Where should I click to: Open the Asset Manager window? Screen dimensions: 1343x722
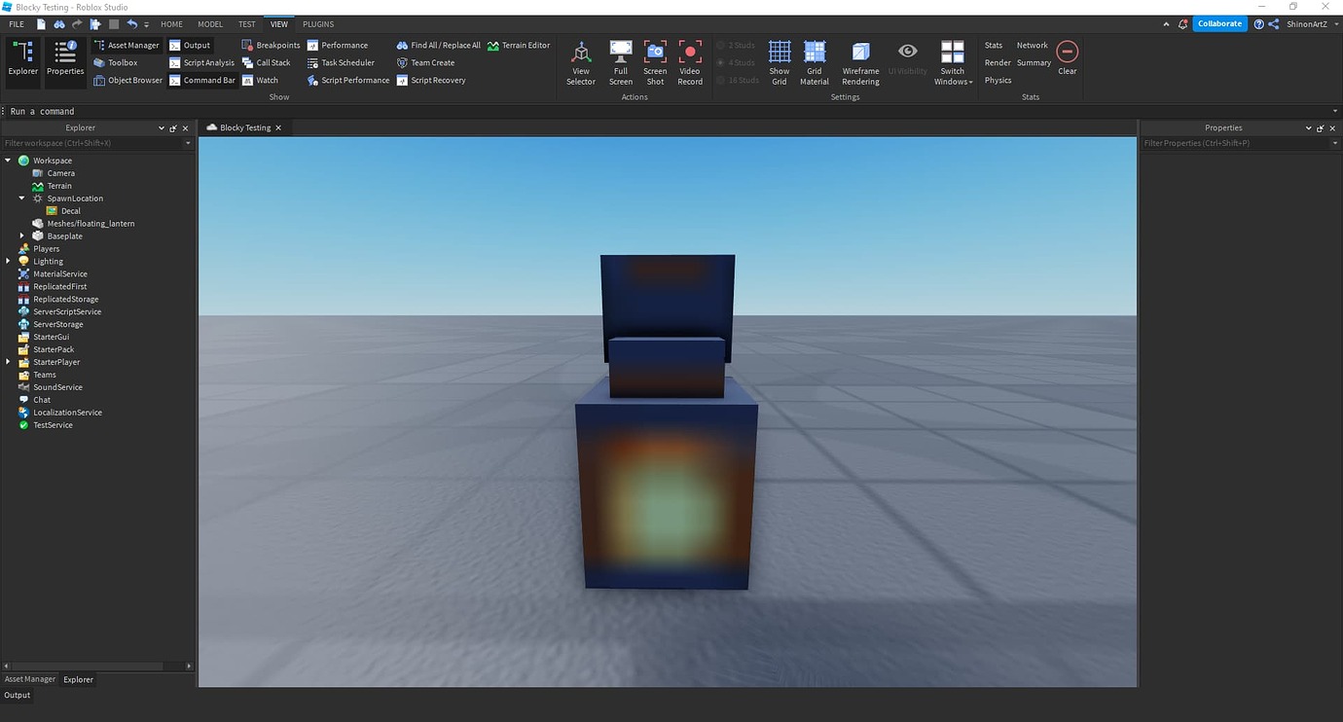(x=126, y=45)
